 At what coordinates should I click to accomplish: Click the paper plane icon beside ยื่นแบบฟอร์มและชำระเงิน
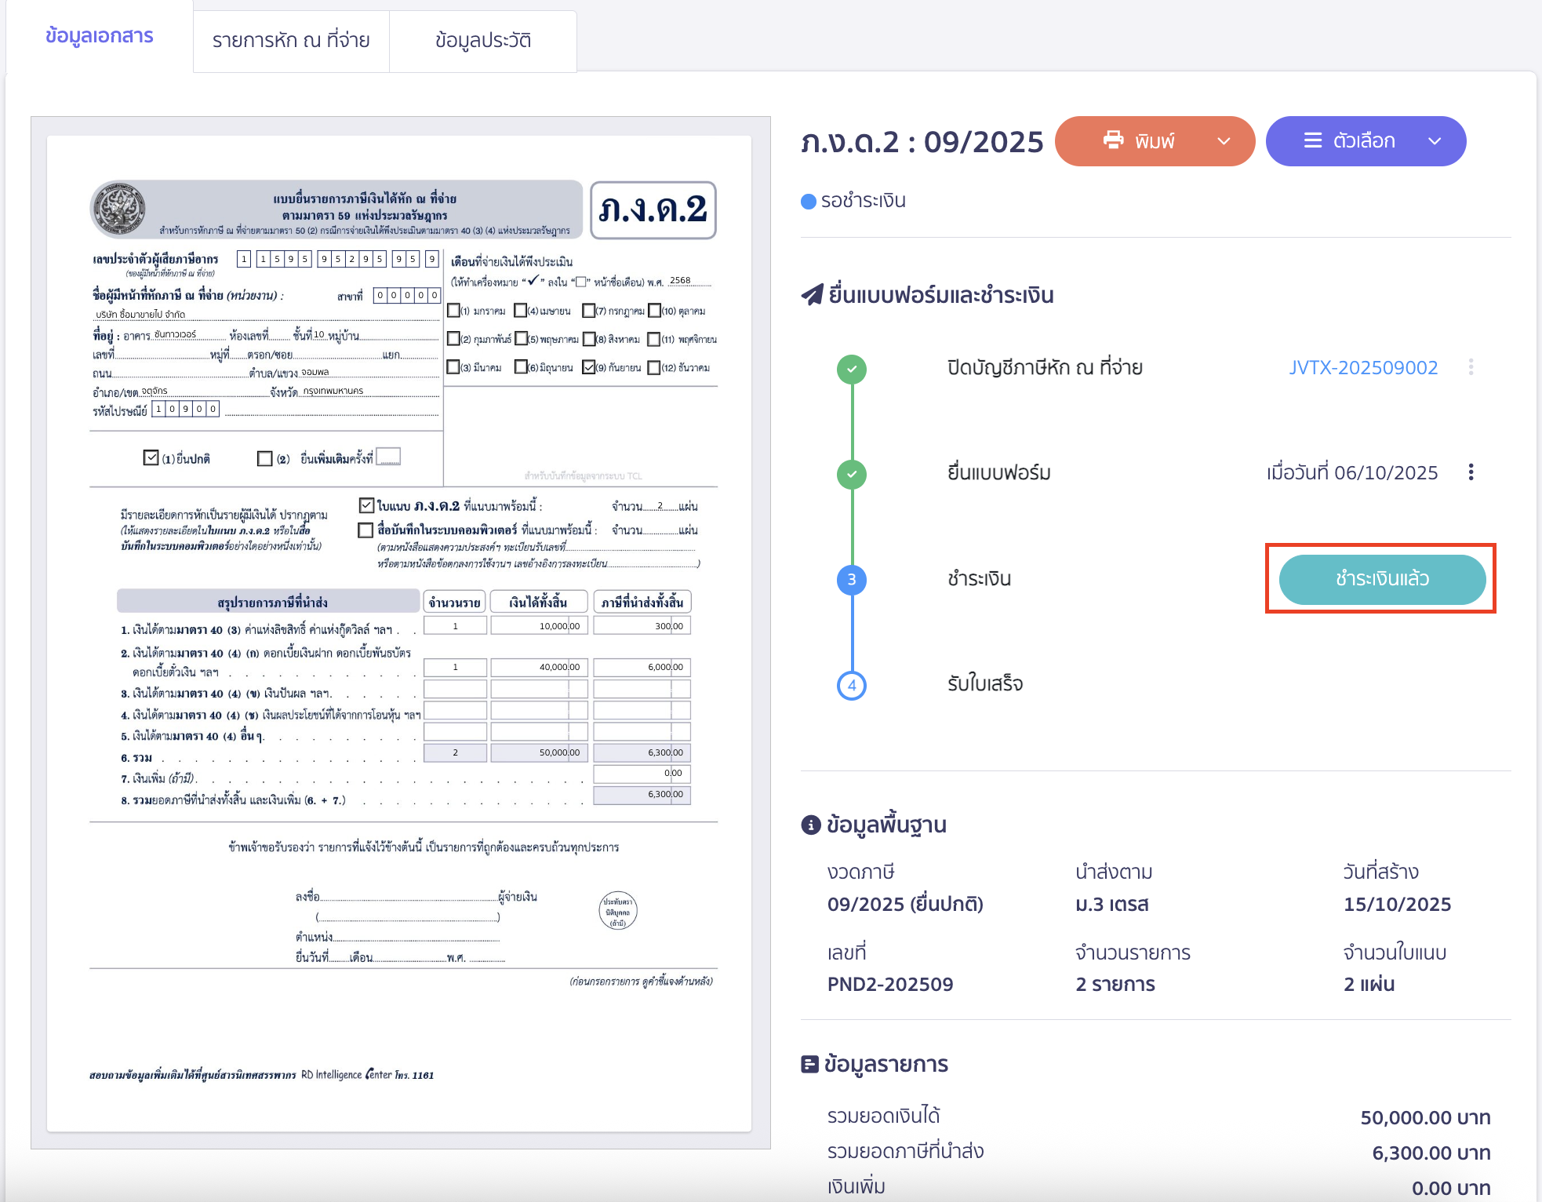click(x=812, y=295)
